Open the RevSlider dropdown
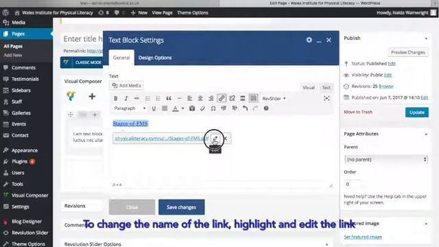The height and width of the screenshot is (247, 439). click(x=274, y=99)
